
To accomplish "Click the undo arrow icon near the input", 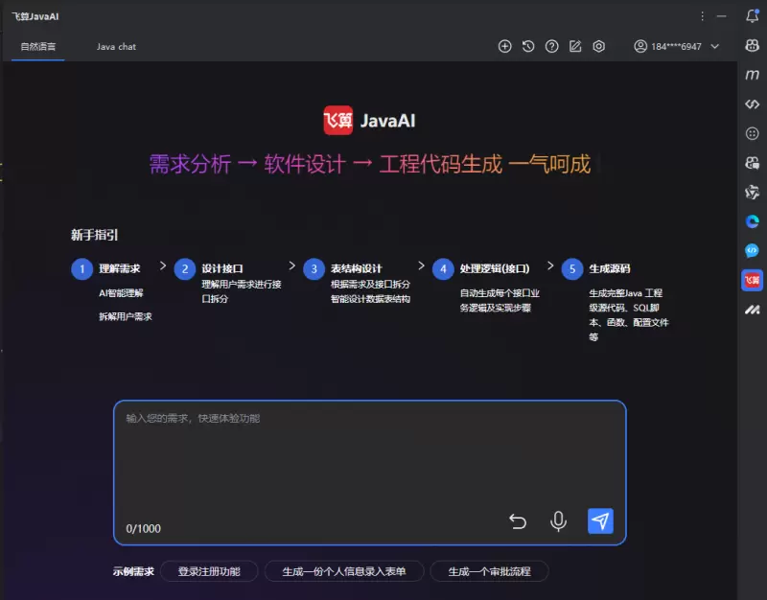I will click(x=518, y=521).
